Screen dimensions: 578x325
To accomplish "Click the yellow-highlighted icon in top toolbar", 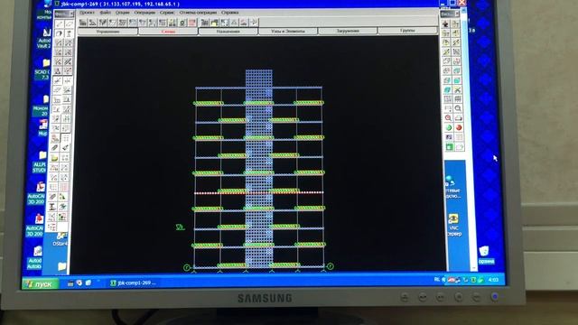I will coord(215,23).
